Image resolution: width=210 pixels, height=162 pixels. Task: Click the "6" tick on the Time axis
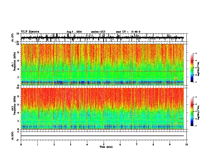coord(120,145)
